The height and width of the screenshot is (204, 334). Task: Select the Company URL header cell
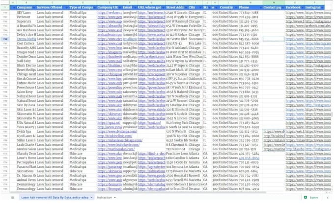click(x=110, y=7)
